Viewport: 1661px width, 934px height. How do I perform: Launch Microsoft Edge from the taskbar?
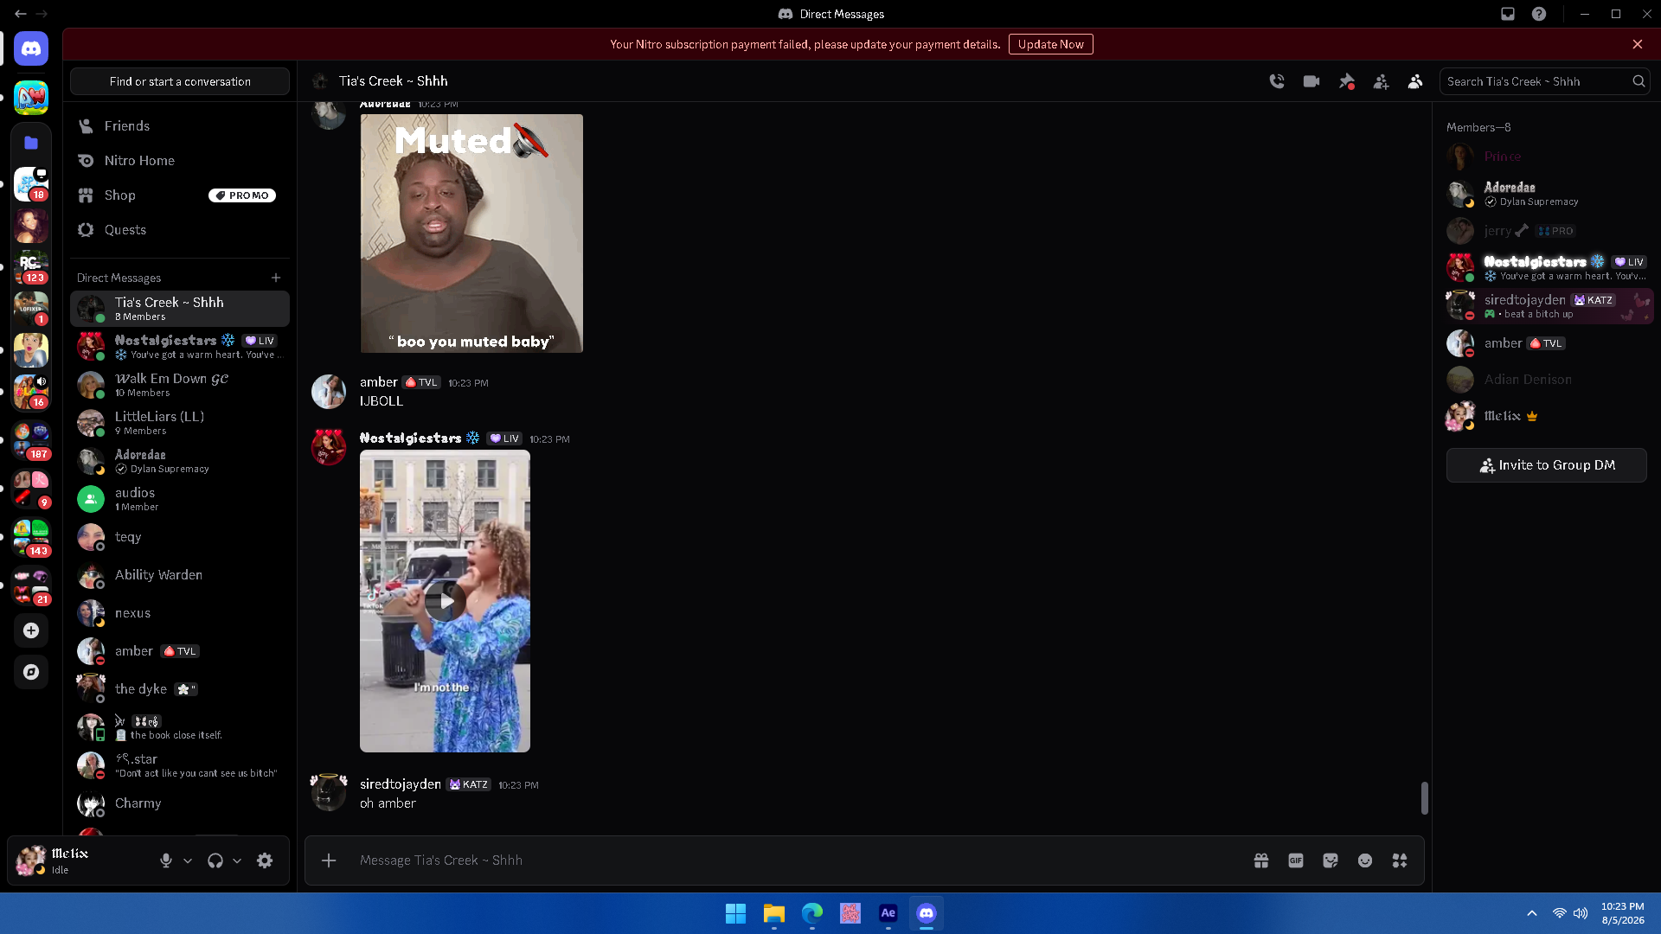[x=811, y=913]
